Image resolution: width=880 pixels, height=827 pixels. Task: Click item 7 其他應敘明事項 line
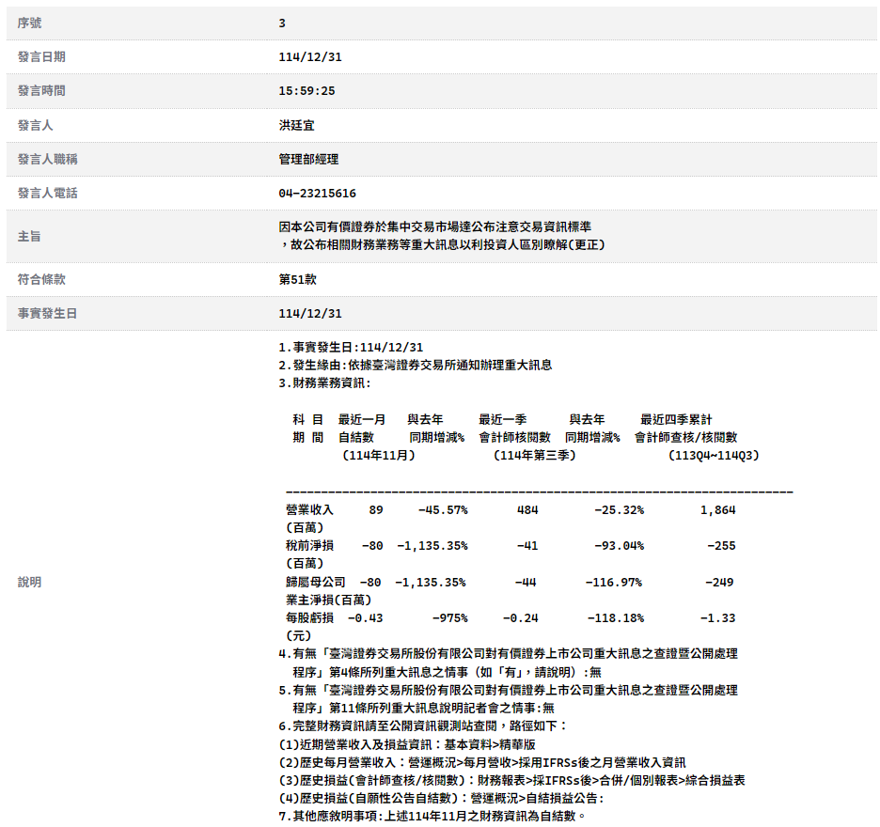(x=432, y=815)
